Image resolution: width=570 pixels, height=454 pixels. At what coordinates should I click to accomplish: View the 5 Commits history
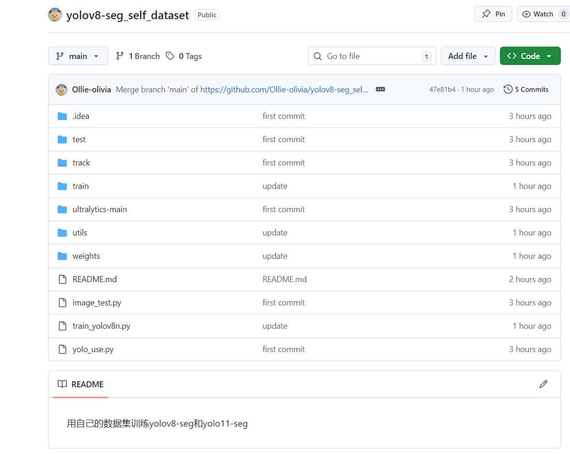tap(526, 90)
